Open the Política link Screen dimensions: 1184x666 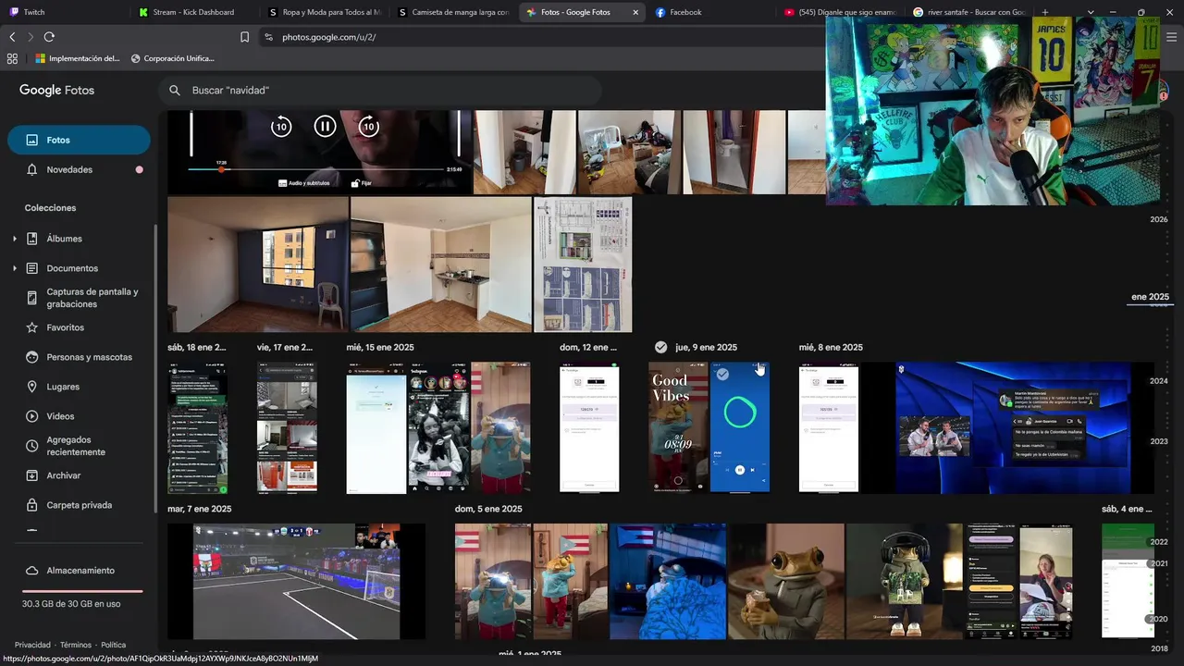[x=113, y=645]
